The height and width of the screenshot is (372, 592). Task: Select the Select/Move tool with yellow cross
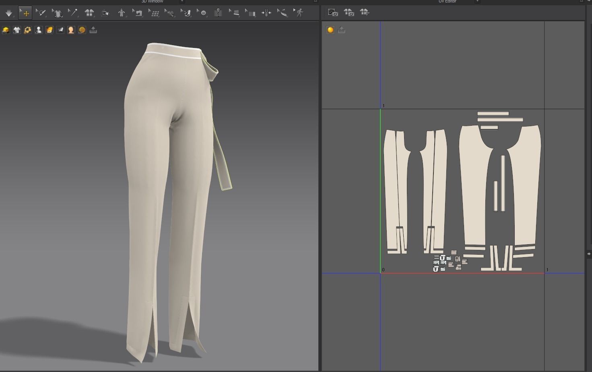[x=25, y=13]
